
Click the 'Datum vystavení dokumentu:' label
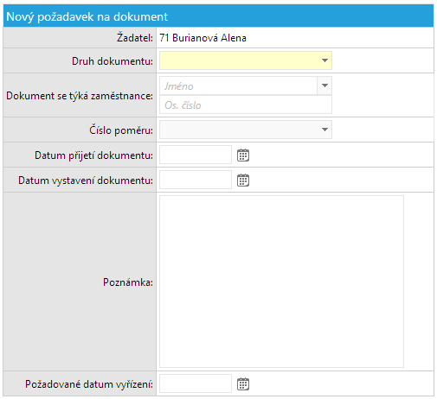tap(86, 180)
